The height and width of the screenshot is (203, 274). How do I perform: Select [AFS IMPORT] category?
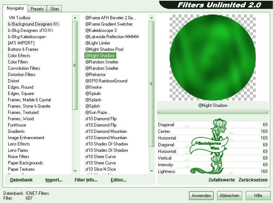click(x=21, y=43)
